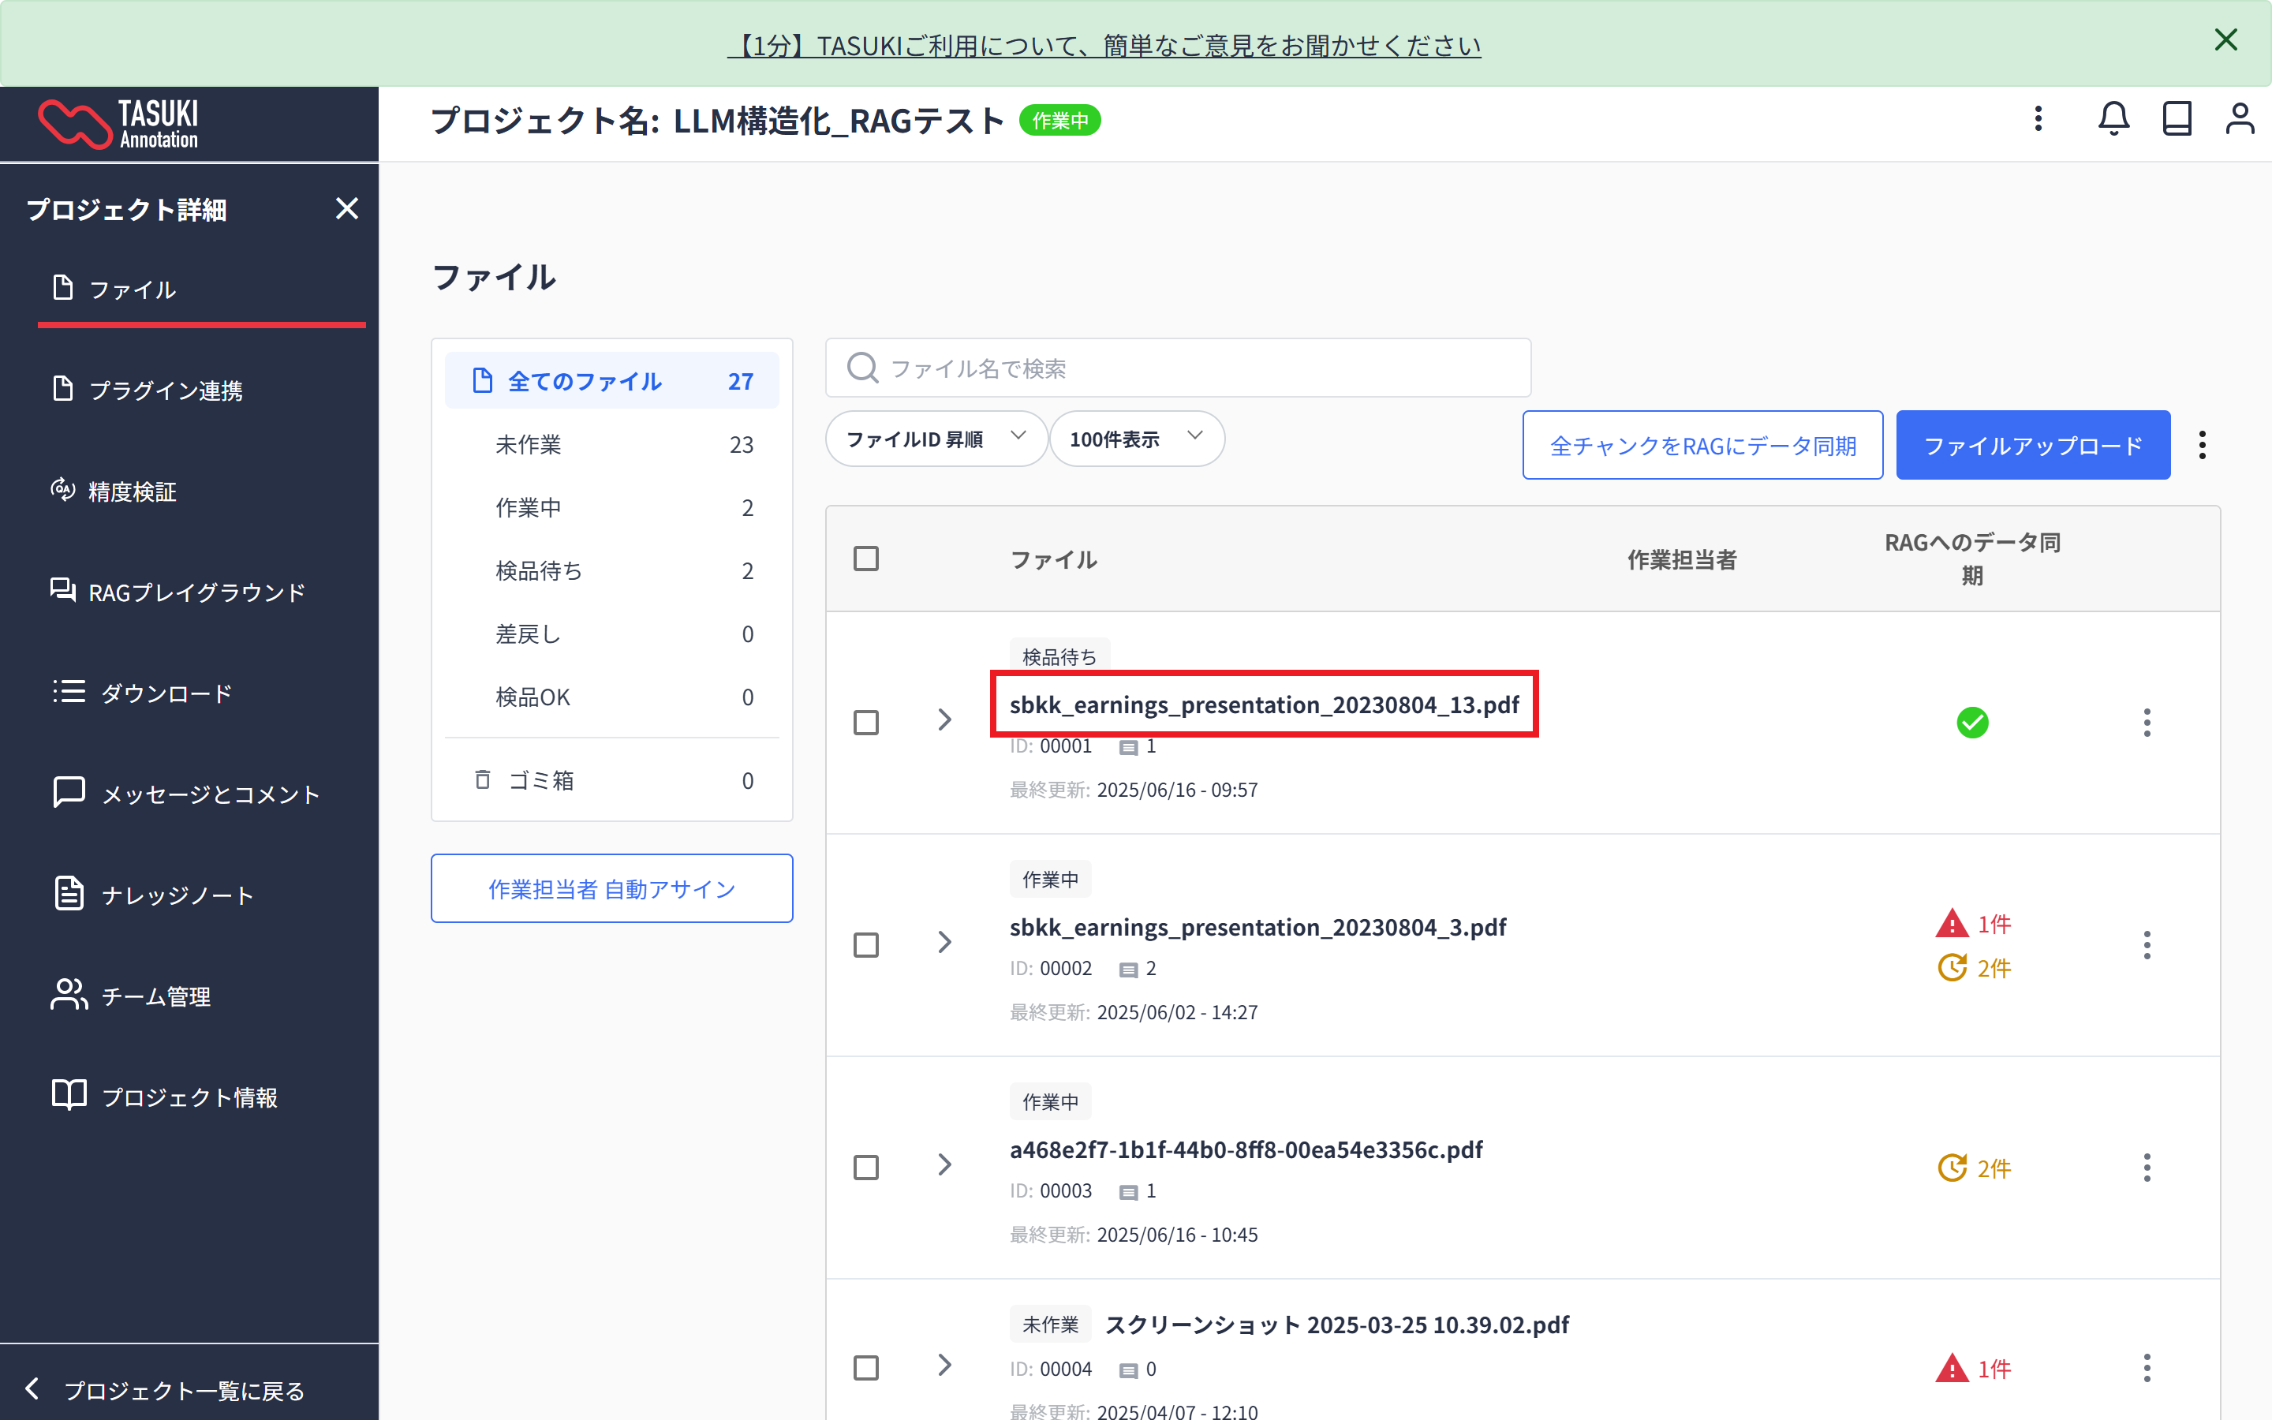Click project options kebab icon in header
Viewport: 2272px width, 1420px height.
click(x=2038, y=119)
